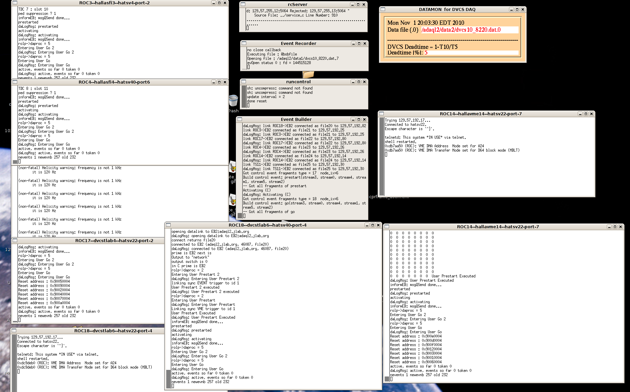Select the runcontrol title bar
Image resolution: width=630 pixels, height=392 pixels.
[298, 82]
